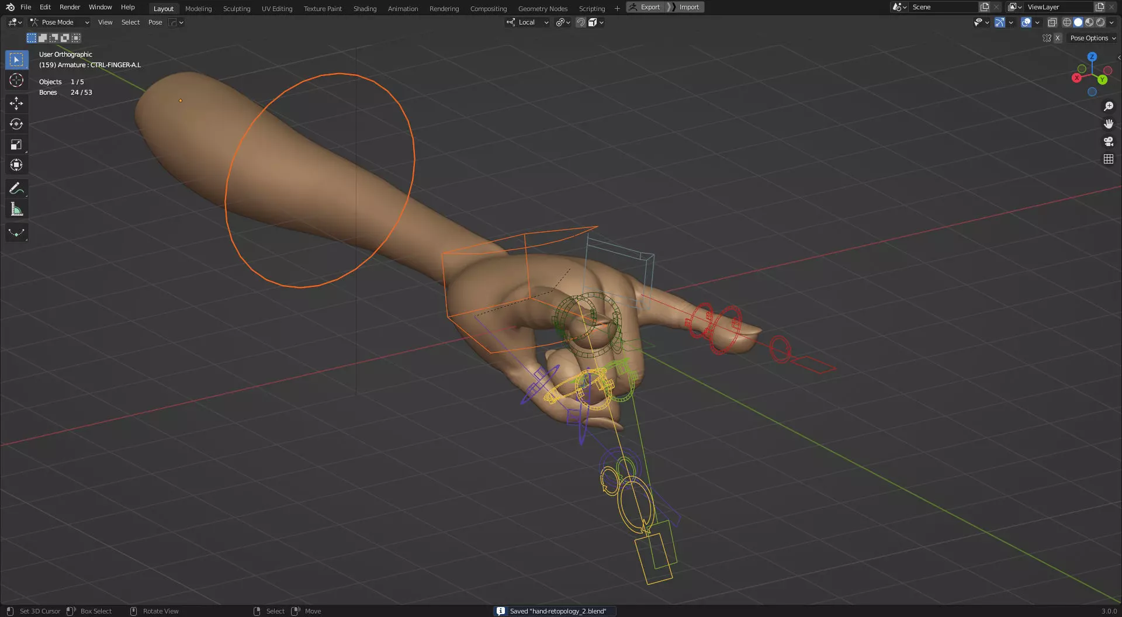Toggle the camera view icon
1122x617 pixels.
pos(1108,141)
